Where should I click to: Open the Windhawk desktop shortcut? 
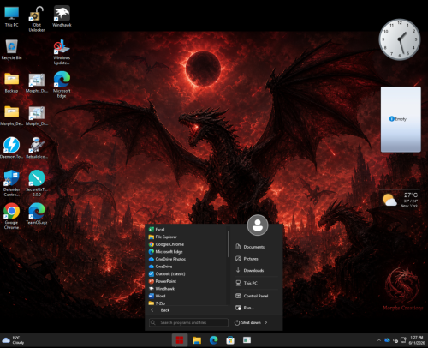click(x=62, y=16)
